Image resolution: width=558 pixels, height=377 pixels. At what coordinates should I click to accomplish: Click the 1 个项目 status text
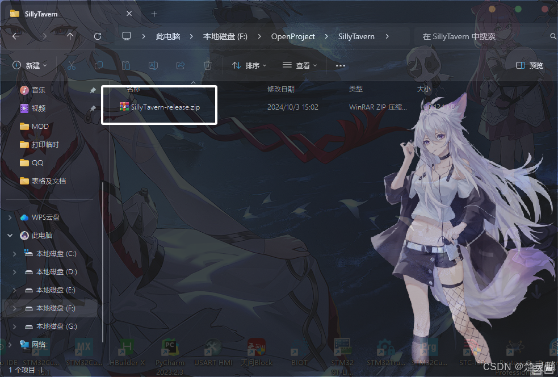pyautogui.click(x=22, y=370)
